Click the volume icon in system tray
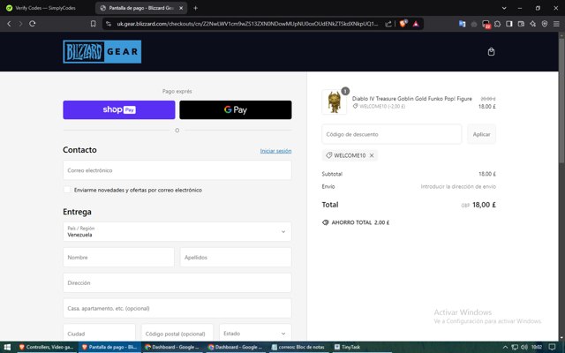 [x=524, y=347]
